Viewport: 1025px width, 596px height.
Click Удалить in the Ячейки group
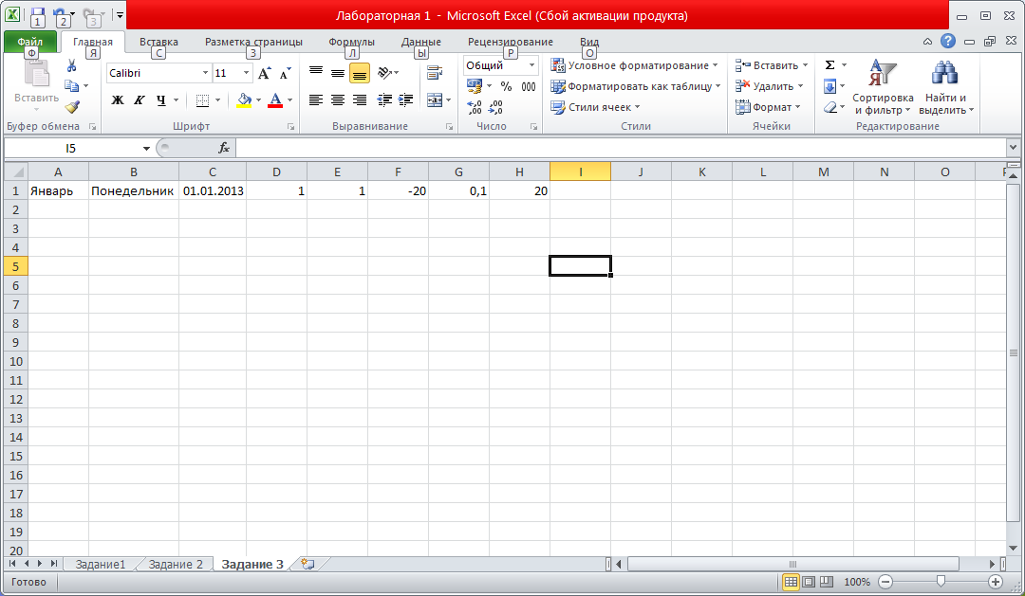coord(769,86)
